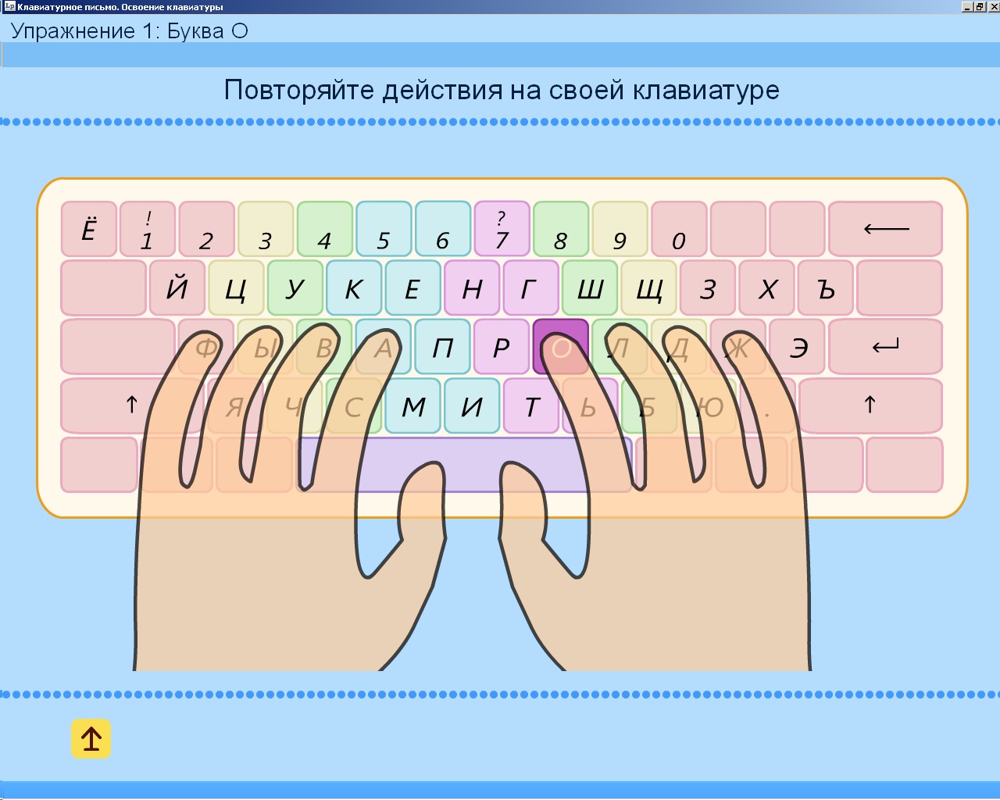The width and height of the screenshot is (1000, 800).
Task: Click the Ъ key in the upper letter row
Action: pos(826,288)
